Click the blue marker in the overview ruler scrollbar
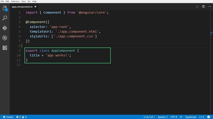The height and width of the screenshot is (119, 213). click(211, 34)
